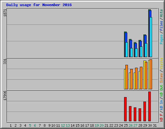Click day 26 on the x-axis
The height and width of the screenshot is (129, 165).
(x=131, y=125)
